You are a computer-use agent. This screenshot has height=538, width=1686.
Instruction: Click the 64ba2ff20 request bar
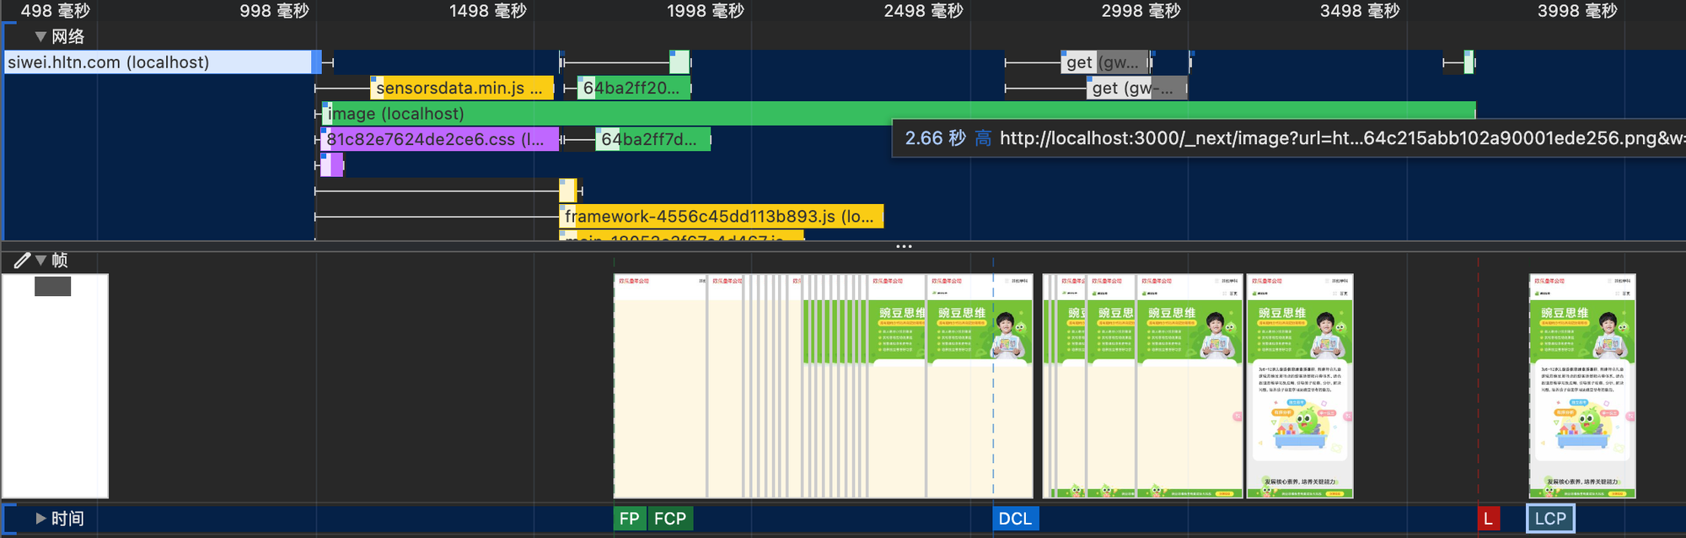tap(632, 88)
